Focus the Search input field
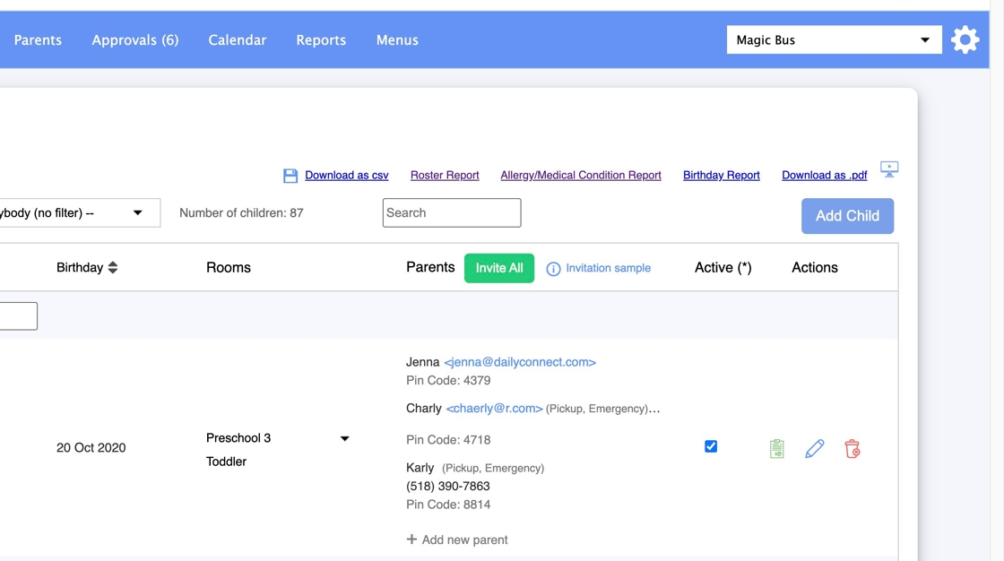1004x561 pixels. (452, 212)
